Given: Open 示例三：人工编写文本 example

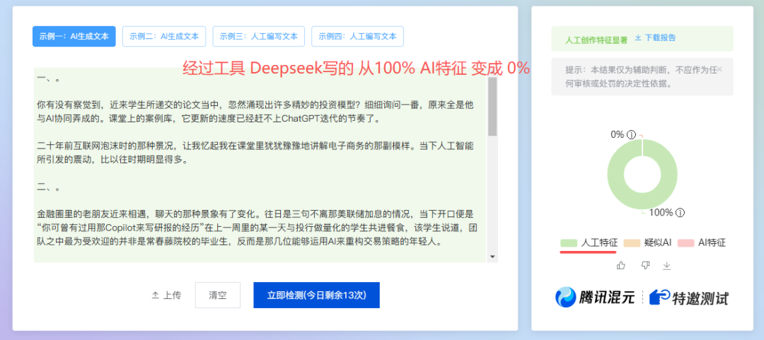Looking at the screenshot, I should point(259,37).
